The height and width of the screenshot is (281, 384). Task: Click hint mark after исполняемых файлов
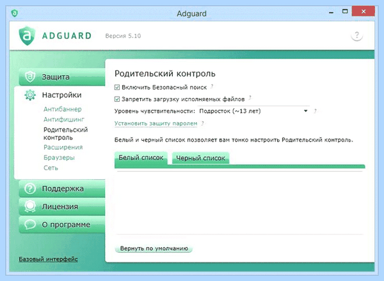(x=250, y=98)
